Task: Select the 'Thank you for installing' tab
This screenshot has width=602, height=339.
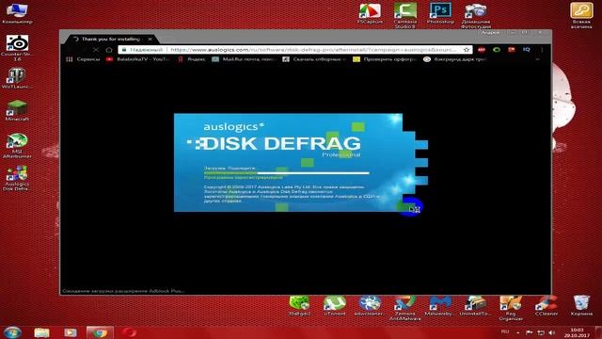Action: pyautogui.click(x=111, y=40)
